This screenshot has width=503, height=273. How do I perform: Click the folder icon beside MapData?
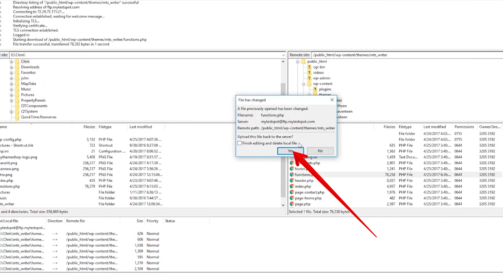pyautogui.click(x=17, y=84)
